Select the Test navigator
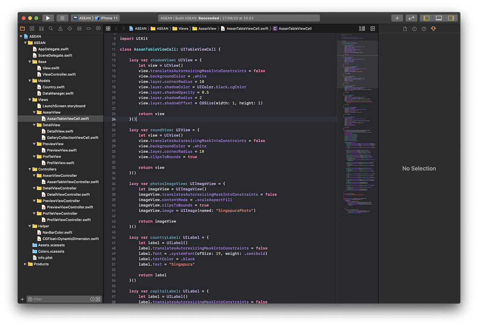The width and height of the screenshot is (478, 327). tap(70, 28)
